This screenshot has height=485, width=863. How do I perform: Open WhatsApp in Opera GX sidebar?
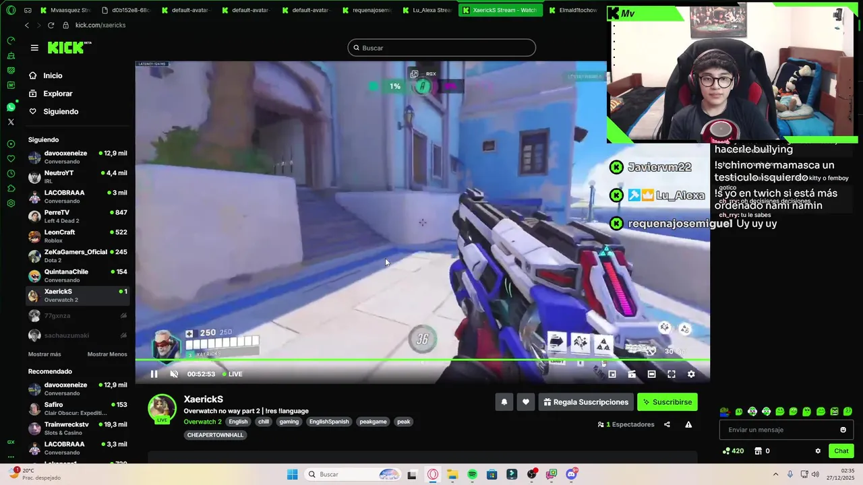click(11, 107)
